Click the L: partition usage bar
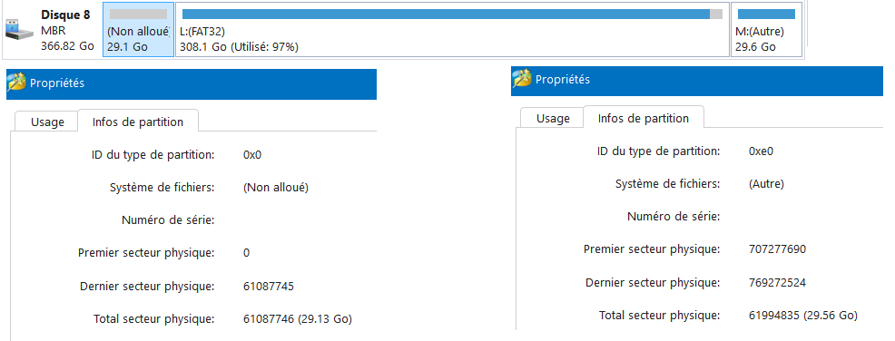 coord(452,15)
